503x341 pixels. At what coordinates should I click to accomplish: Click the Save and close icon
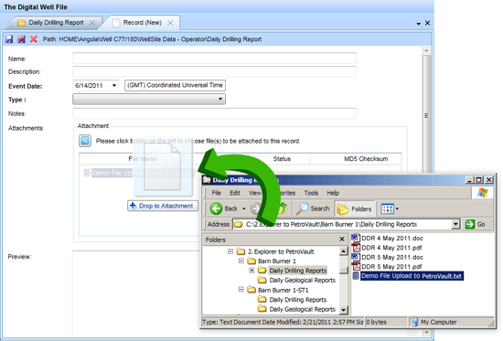click(21, 39)
